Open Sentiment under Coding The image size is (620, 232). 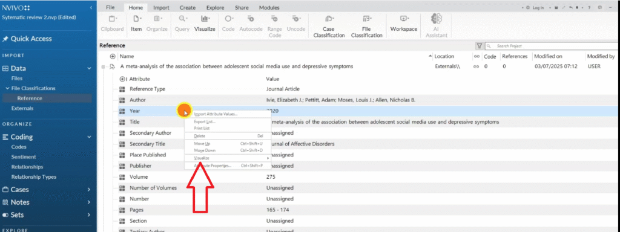(x=24, y=156)
